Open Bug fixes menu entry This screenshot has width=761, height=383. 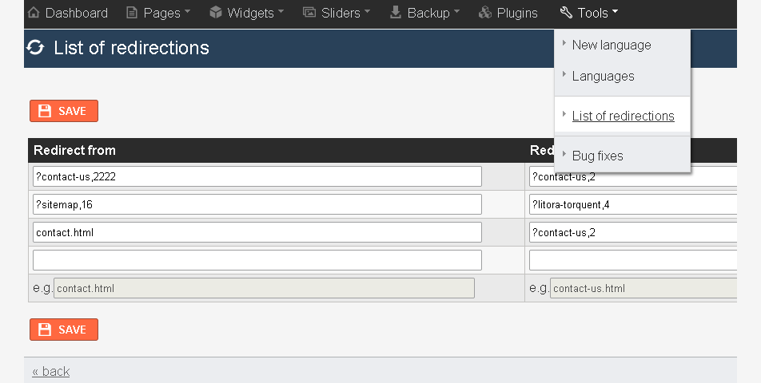pyautogui.click(x=597, y=156)
